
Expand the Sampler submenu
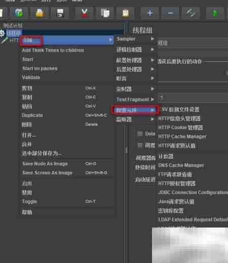click(x=135, y=39)
